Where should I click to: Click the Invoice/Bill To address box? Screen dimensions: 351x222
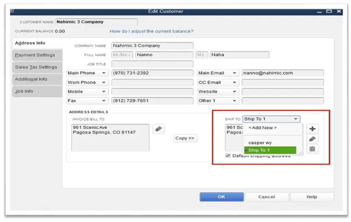point(110,138)
